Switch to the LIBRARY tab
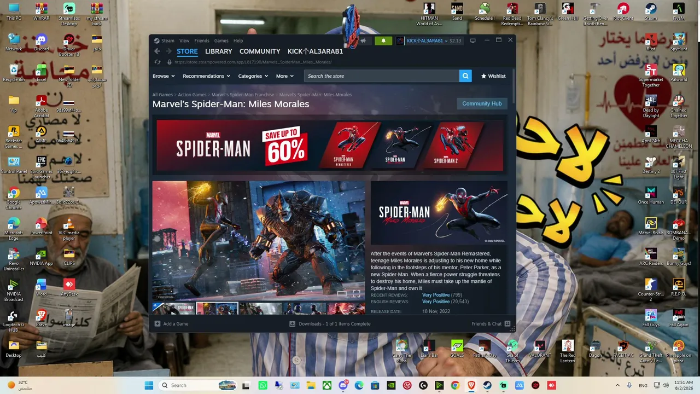This screenshot has height=394, width=700. 219,51
